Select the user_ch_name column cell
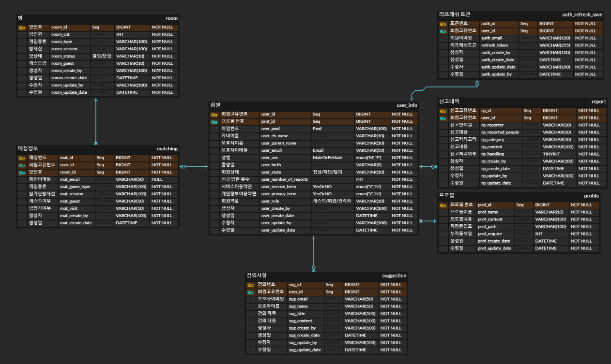Image resolution: width=611 pixels, height=364 pixels. tap(285, 136)
